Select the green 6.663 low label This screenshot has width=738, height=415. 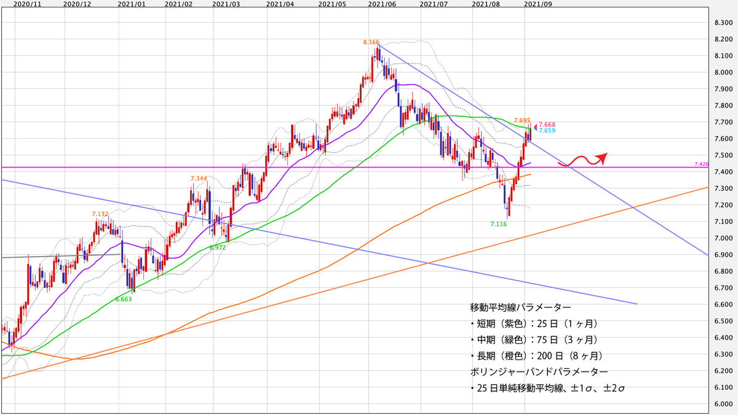tap(124, 299)
